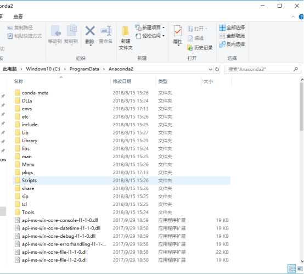Select the sip folder
The image size is (304, 274).
click(x=122, y=197)
